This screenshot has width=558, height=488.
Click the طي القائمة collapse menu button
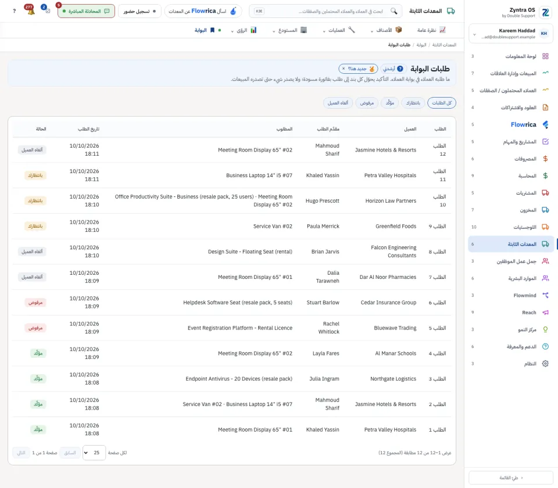click(511, 478)
